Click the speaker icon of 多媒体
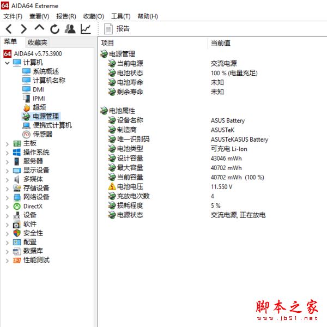The height and width of the screenshot is (327, 327). tap(17, 179)
